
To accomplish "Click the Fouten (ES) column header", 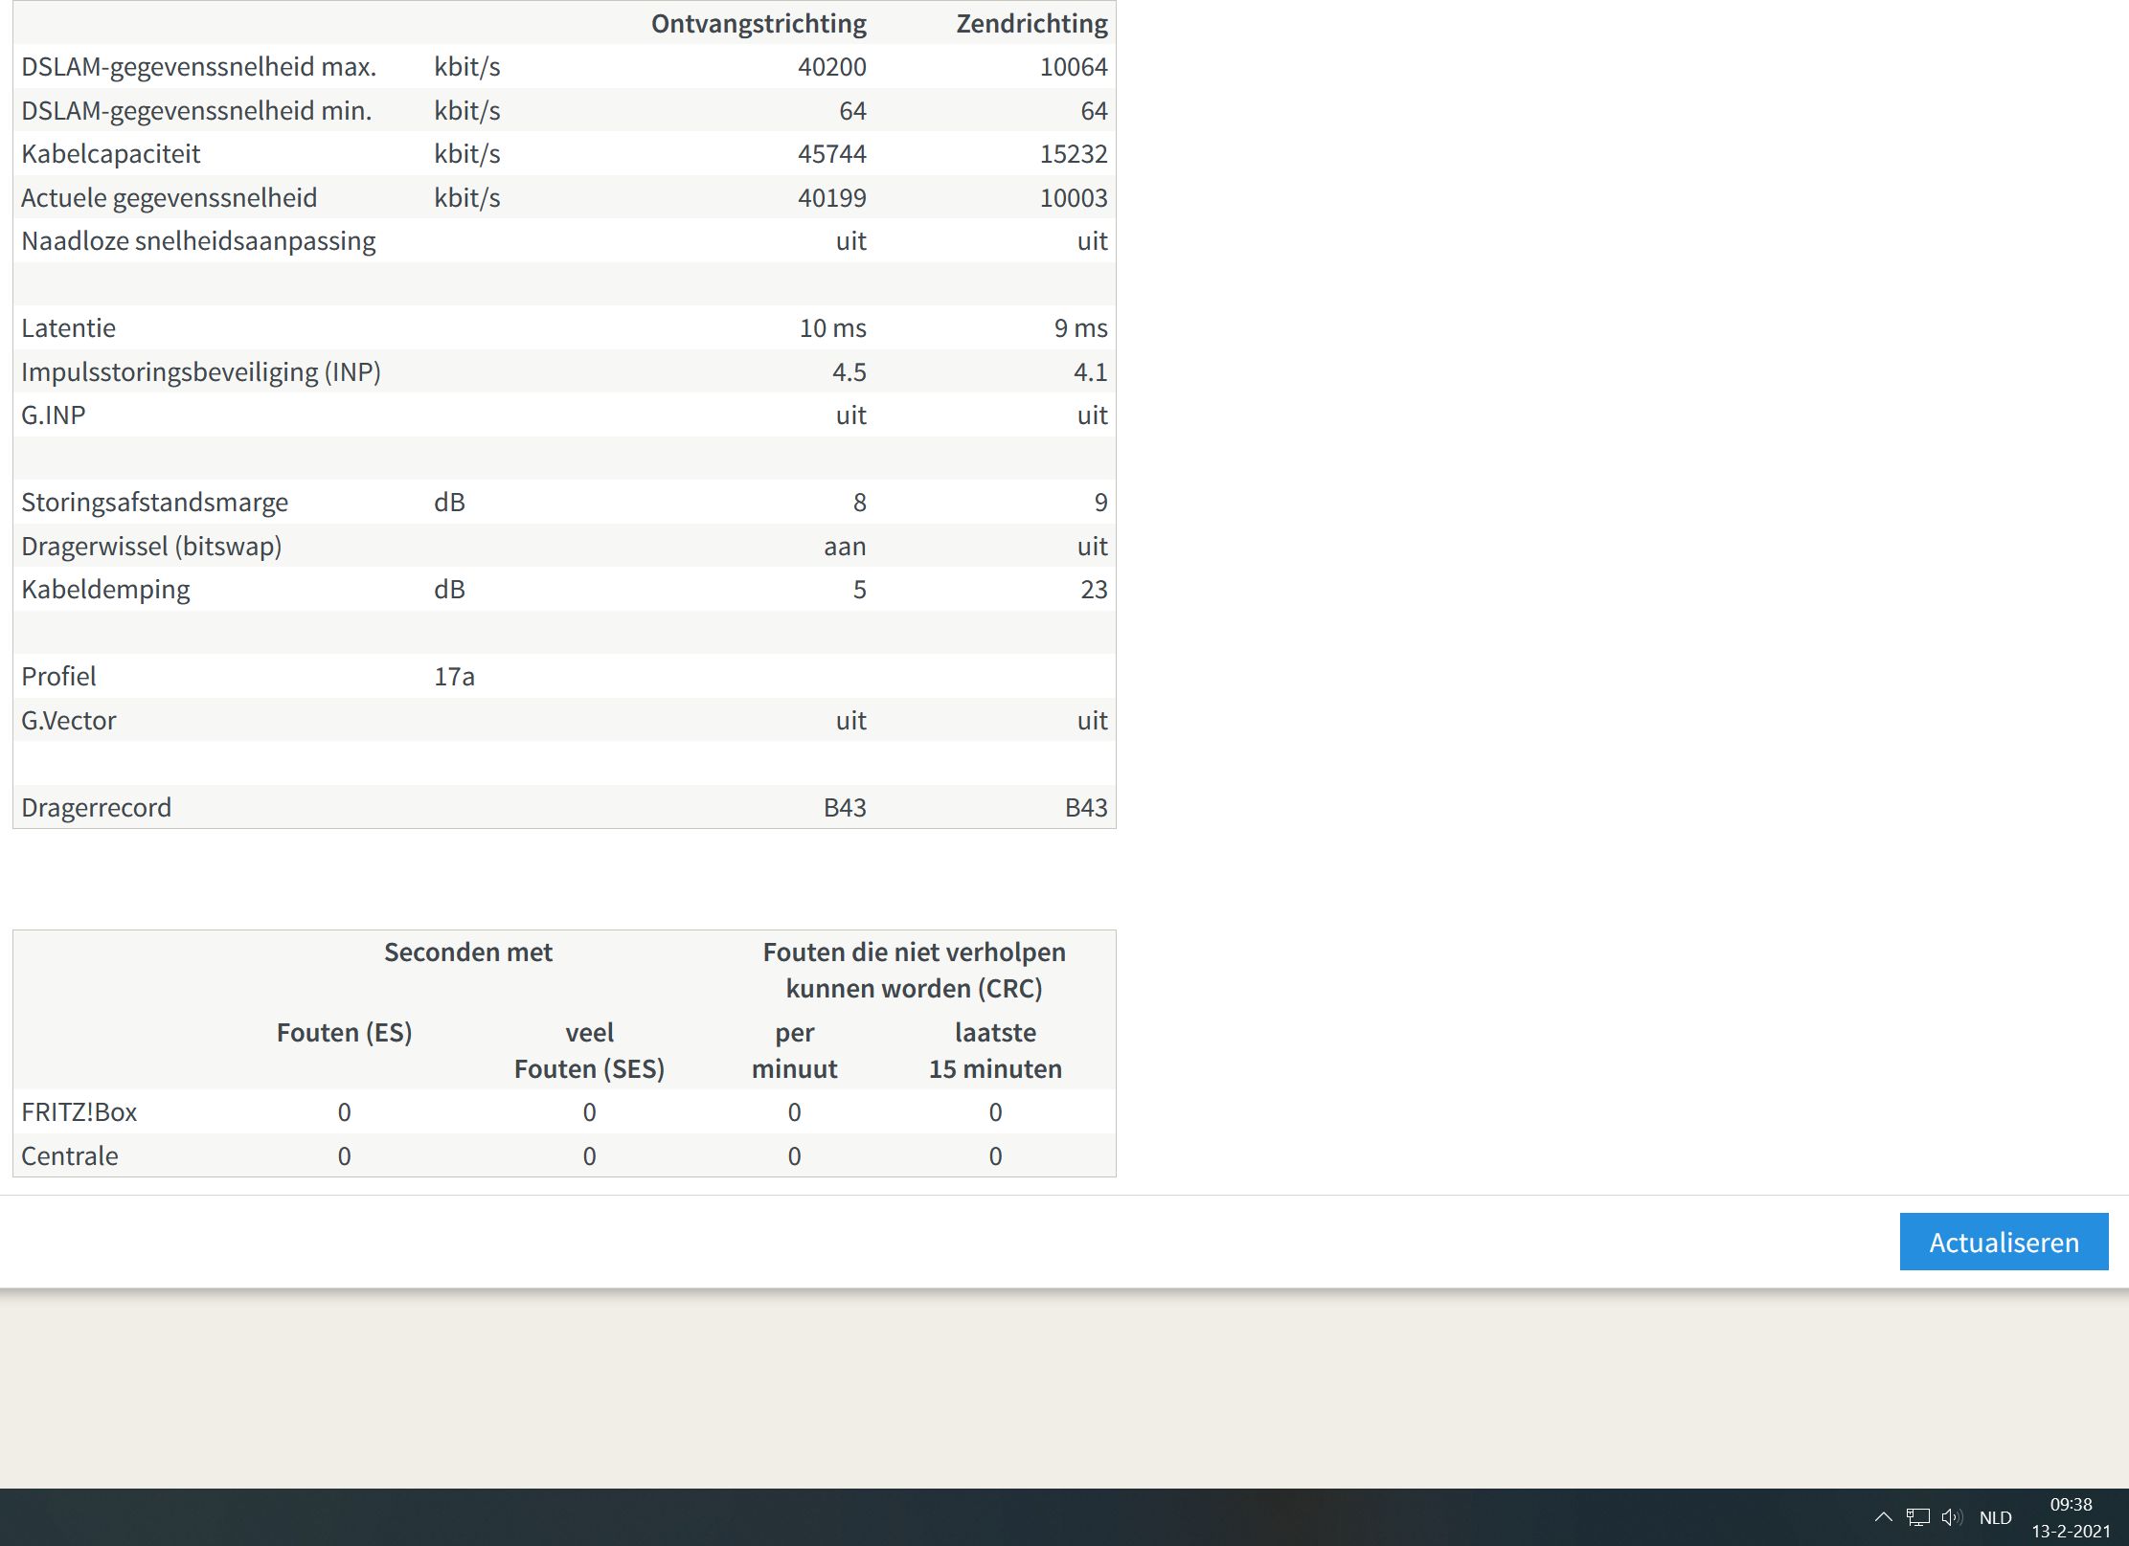I will pos(344,1033).
